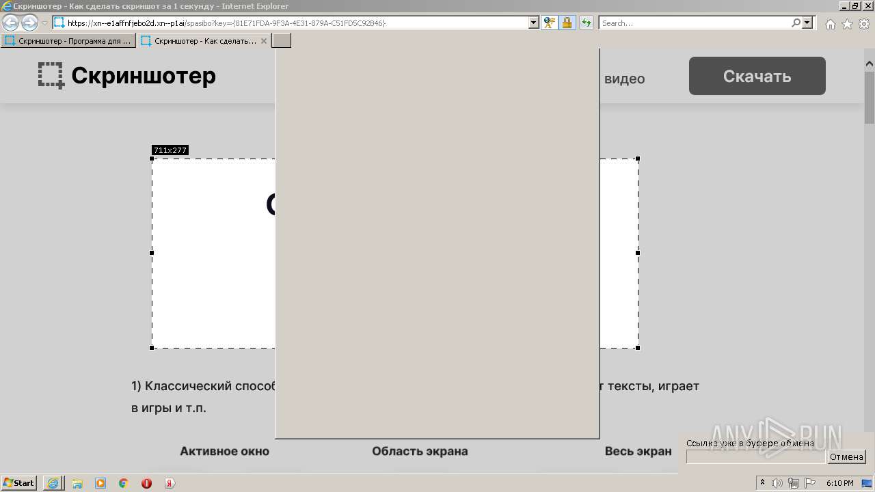Click the 'Ссылка уже в буфере обмена' text
This screenshot has height=492, width=875.
[750, 443]
